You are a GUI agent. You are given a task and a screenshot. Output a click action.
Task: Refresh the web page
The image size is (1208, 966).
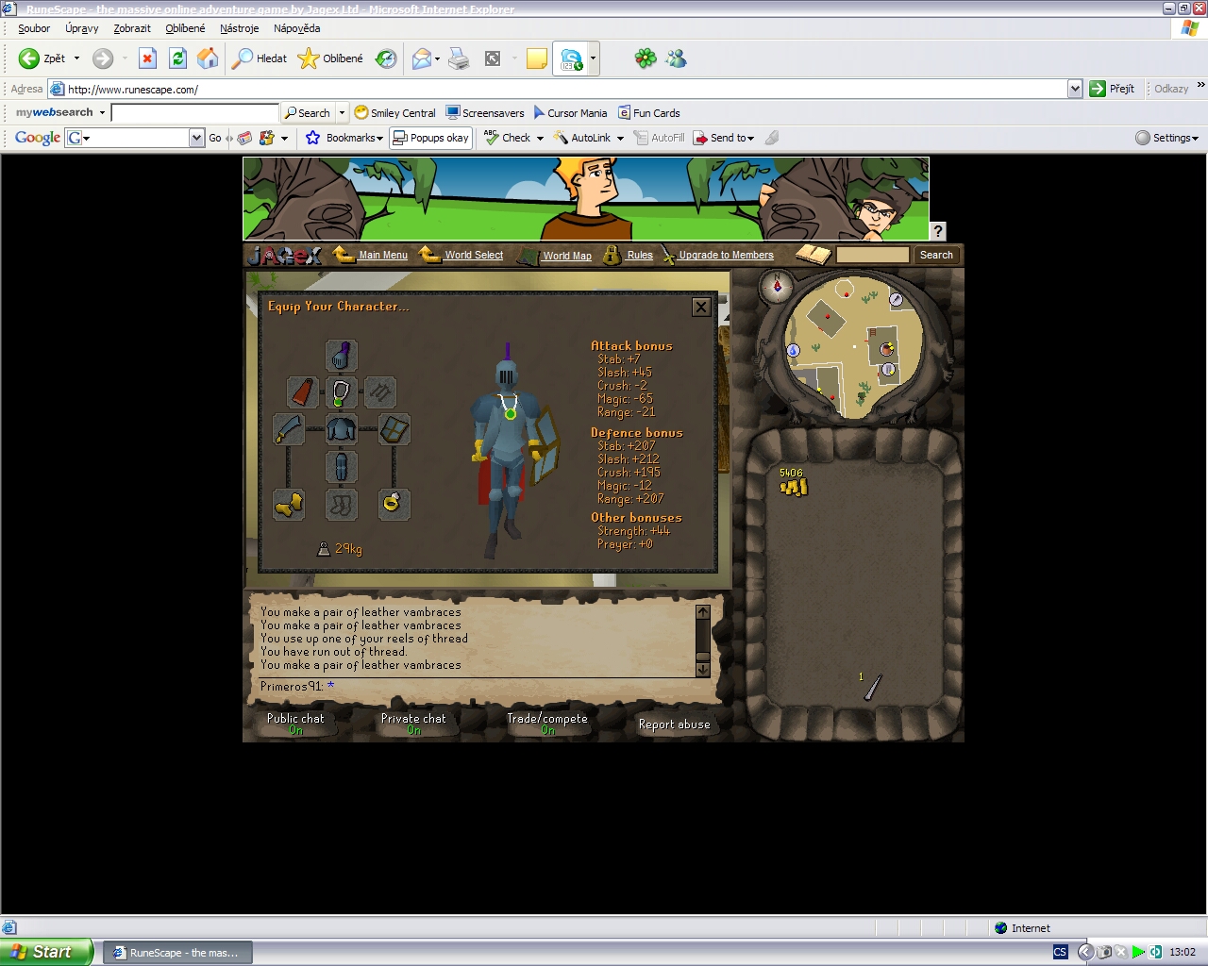coord(177,58)
